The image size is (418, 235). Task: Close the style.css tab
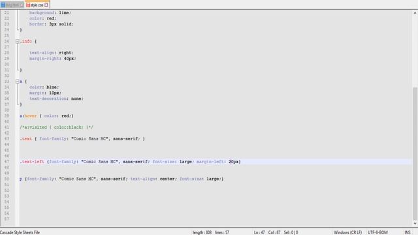coord(46,5)
